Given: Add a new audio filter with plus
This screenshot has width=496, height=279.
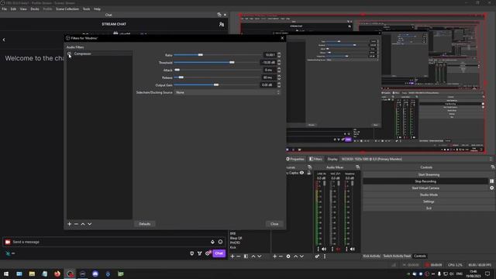Looking at the screenshot, I should [x=69, y=224].
